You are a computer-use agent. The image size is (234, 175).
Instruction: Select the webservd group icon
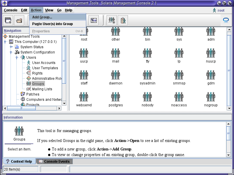pyautogui.click(x=84, y=97)
